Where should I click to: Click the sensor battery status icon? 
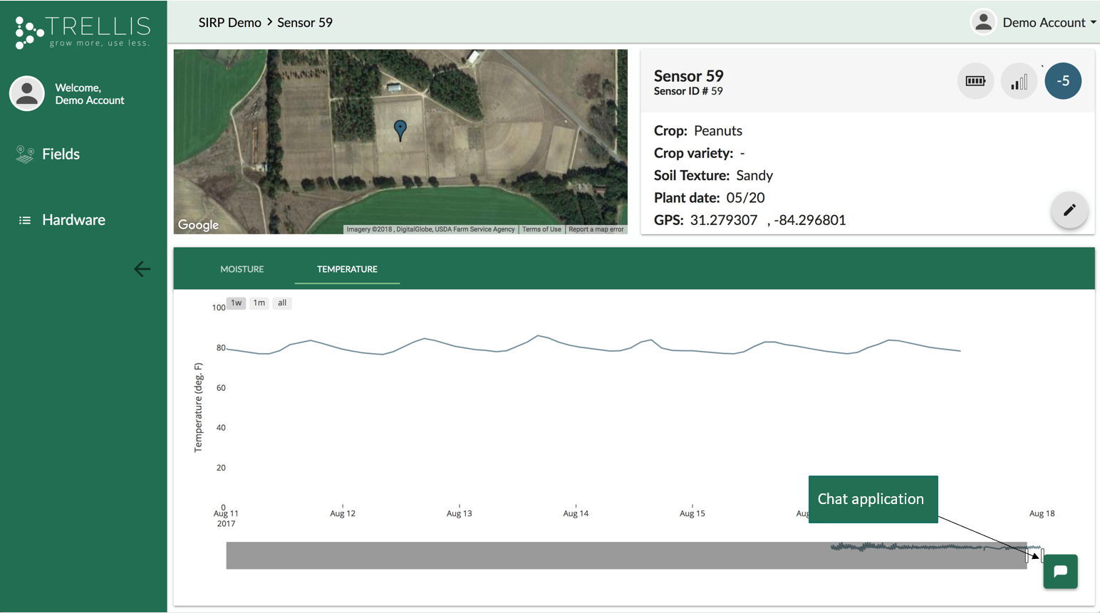click(x=975, y=81)
